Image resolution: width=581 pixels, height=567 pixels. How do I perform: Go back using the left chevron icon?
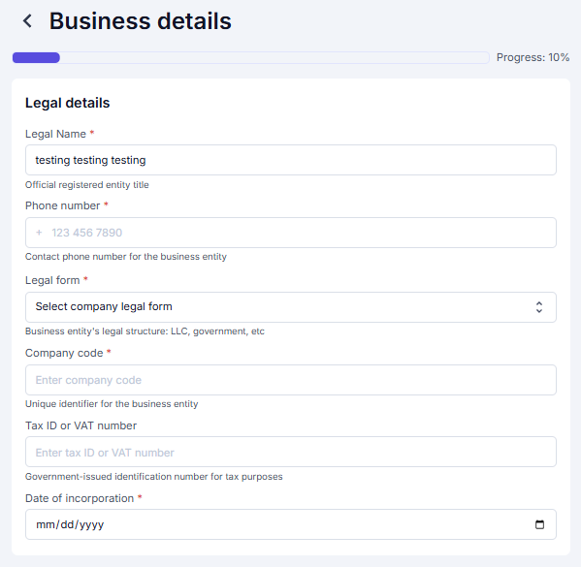click(x=27, y=21)
